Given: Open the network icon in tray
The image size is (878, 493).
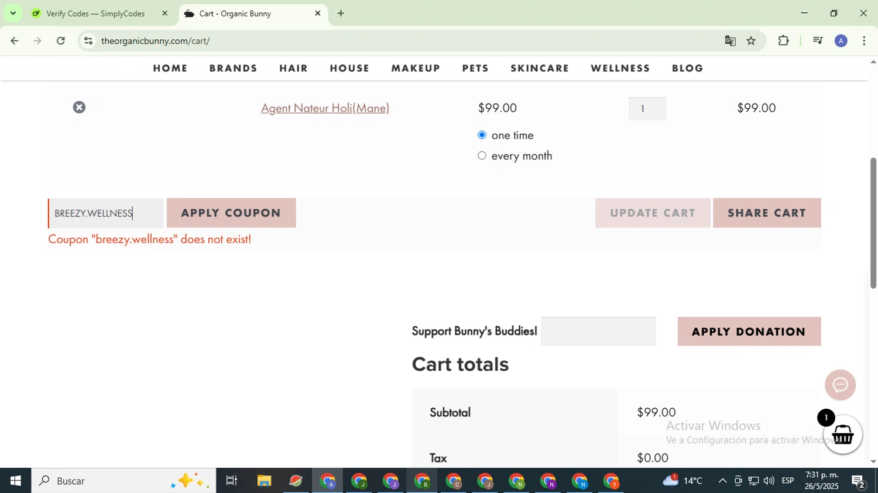Looking at the screenshot, I should (x=753, y=481).
